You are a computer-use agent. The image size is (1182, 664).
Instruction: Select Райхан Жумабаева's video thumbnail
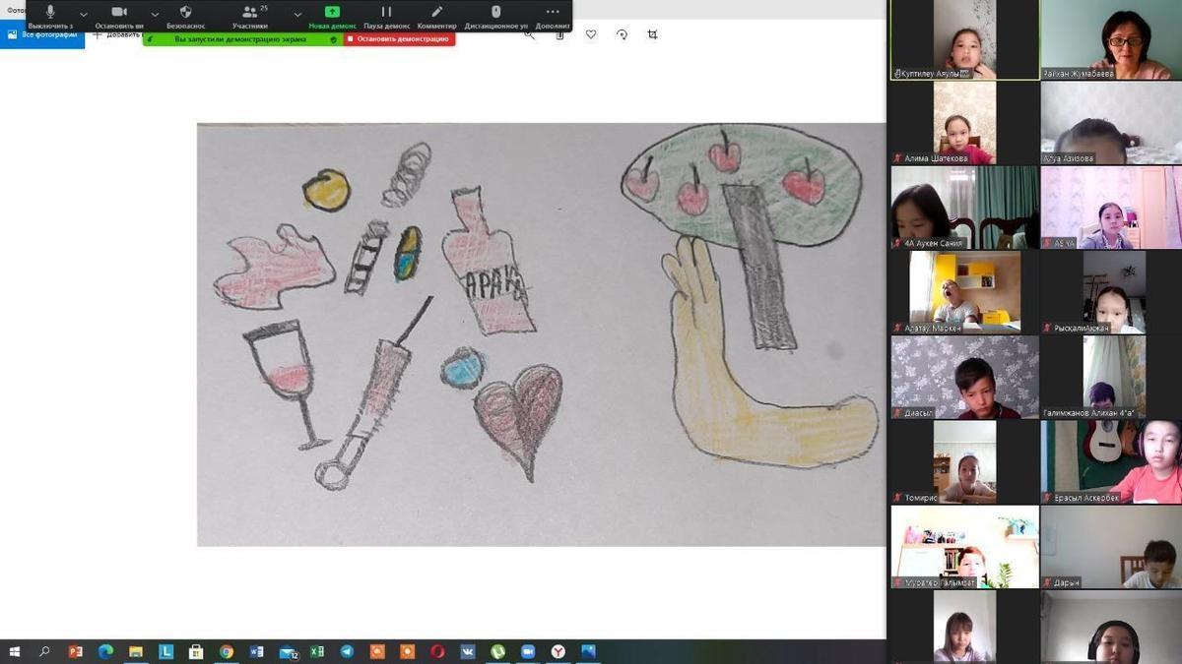(x=1111, y=39)
